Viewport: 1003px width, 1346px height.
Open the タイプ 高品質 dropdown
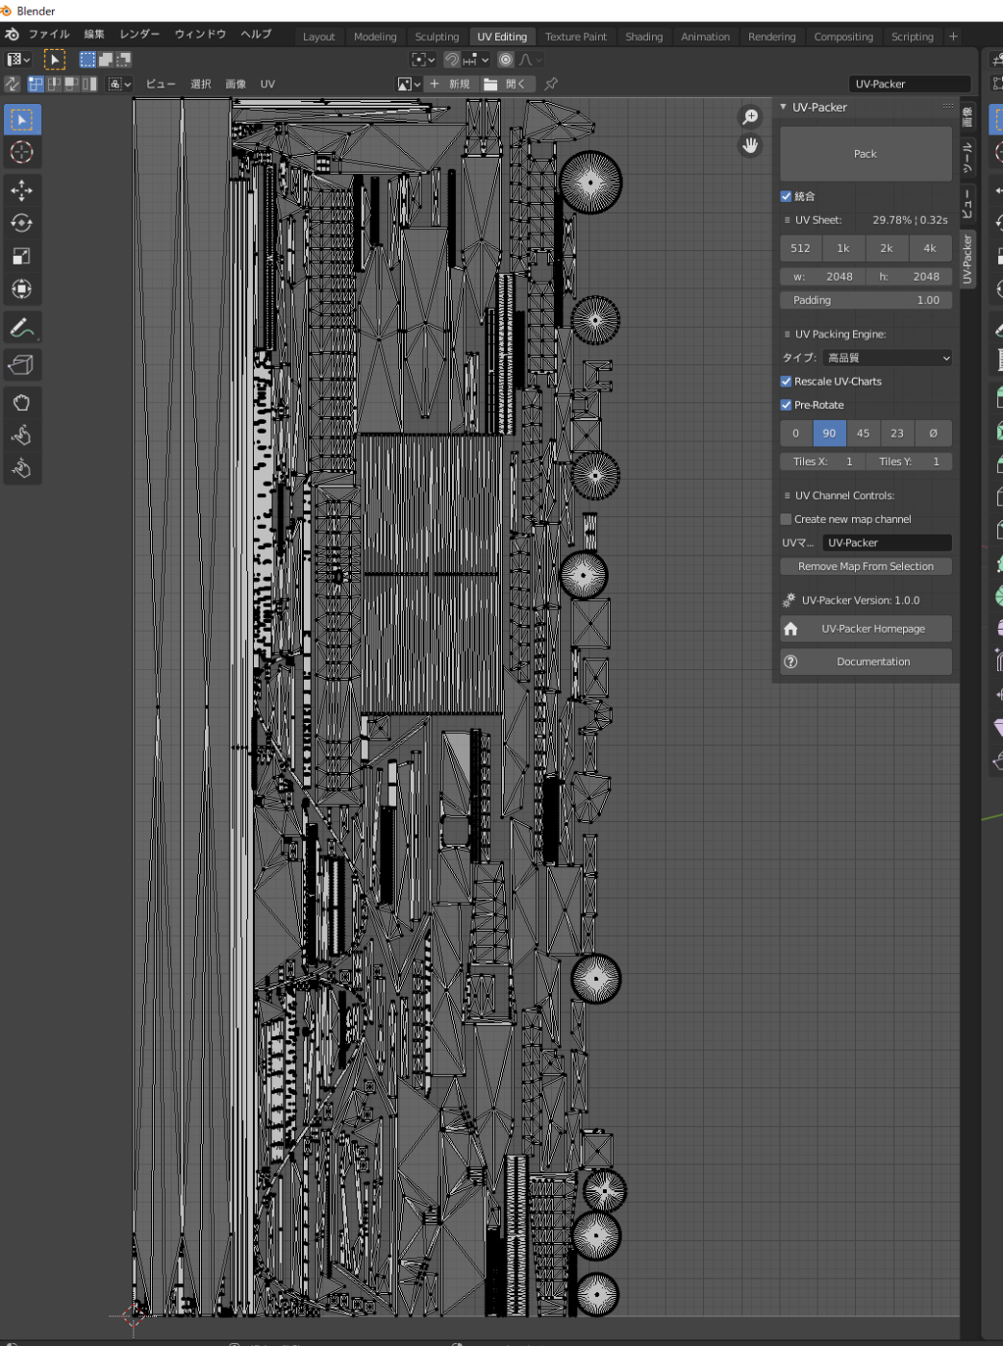coord(888,358)
